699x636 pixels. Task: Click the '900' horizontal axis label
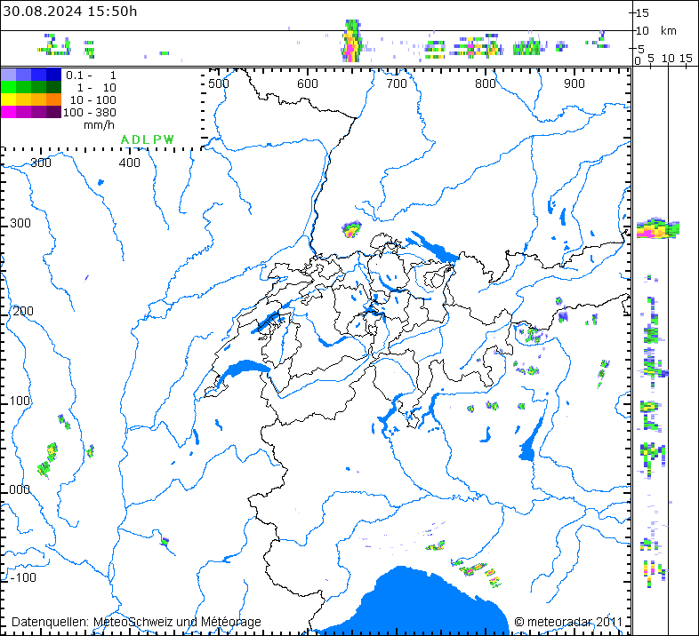click(x=574, y=83)
